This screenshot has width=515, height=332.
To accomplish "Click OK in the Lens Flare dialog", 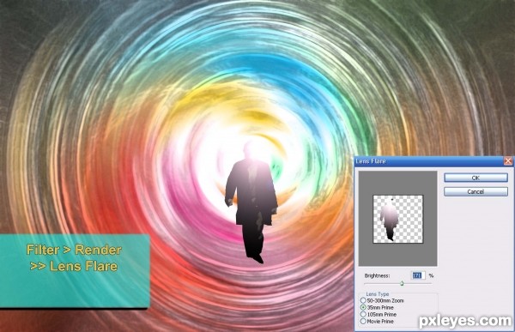I will pos(476,178).
